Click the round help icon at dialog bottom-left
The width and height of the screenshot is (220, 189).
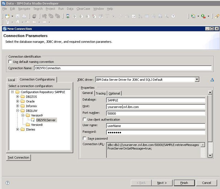click(8, 183)
